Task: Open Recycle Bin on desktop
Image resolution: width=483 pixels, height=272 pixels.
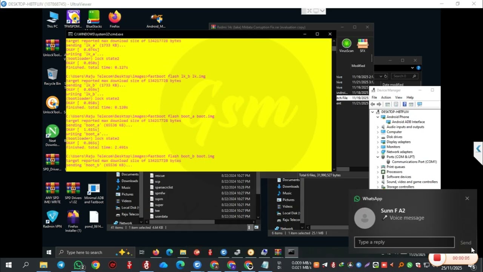Action: pos(52,77)
